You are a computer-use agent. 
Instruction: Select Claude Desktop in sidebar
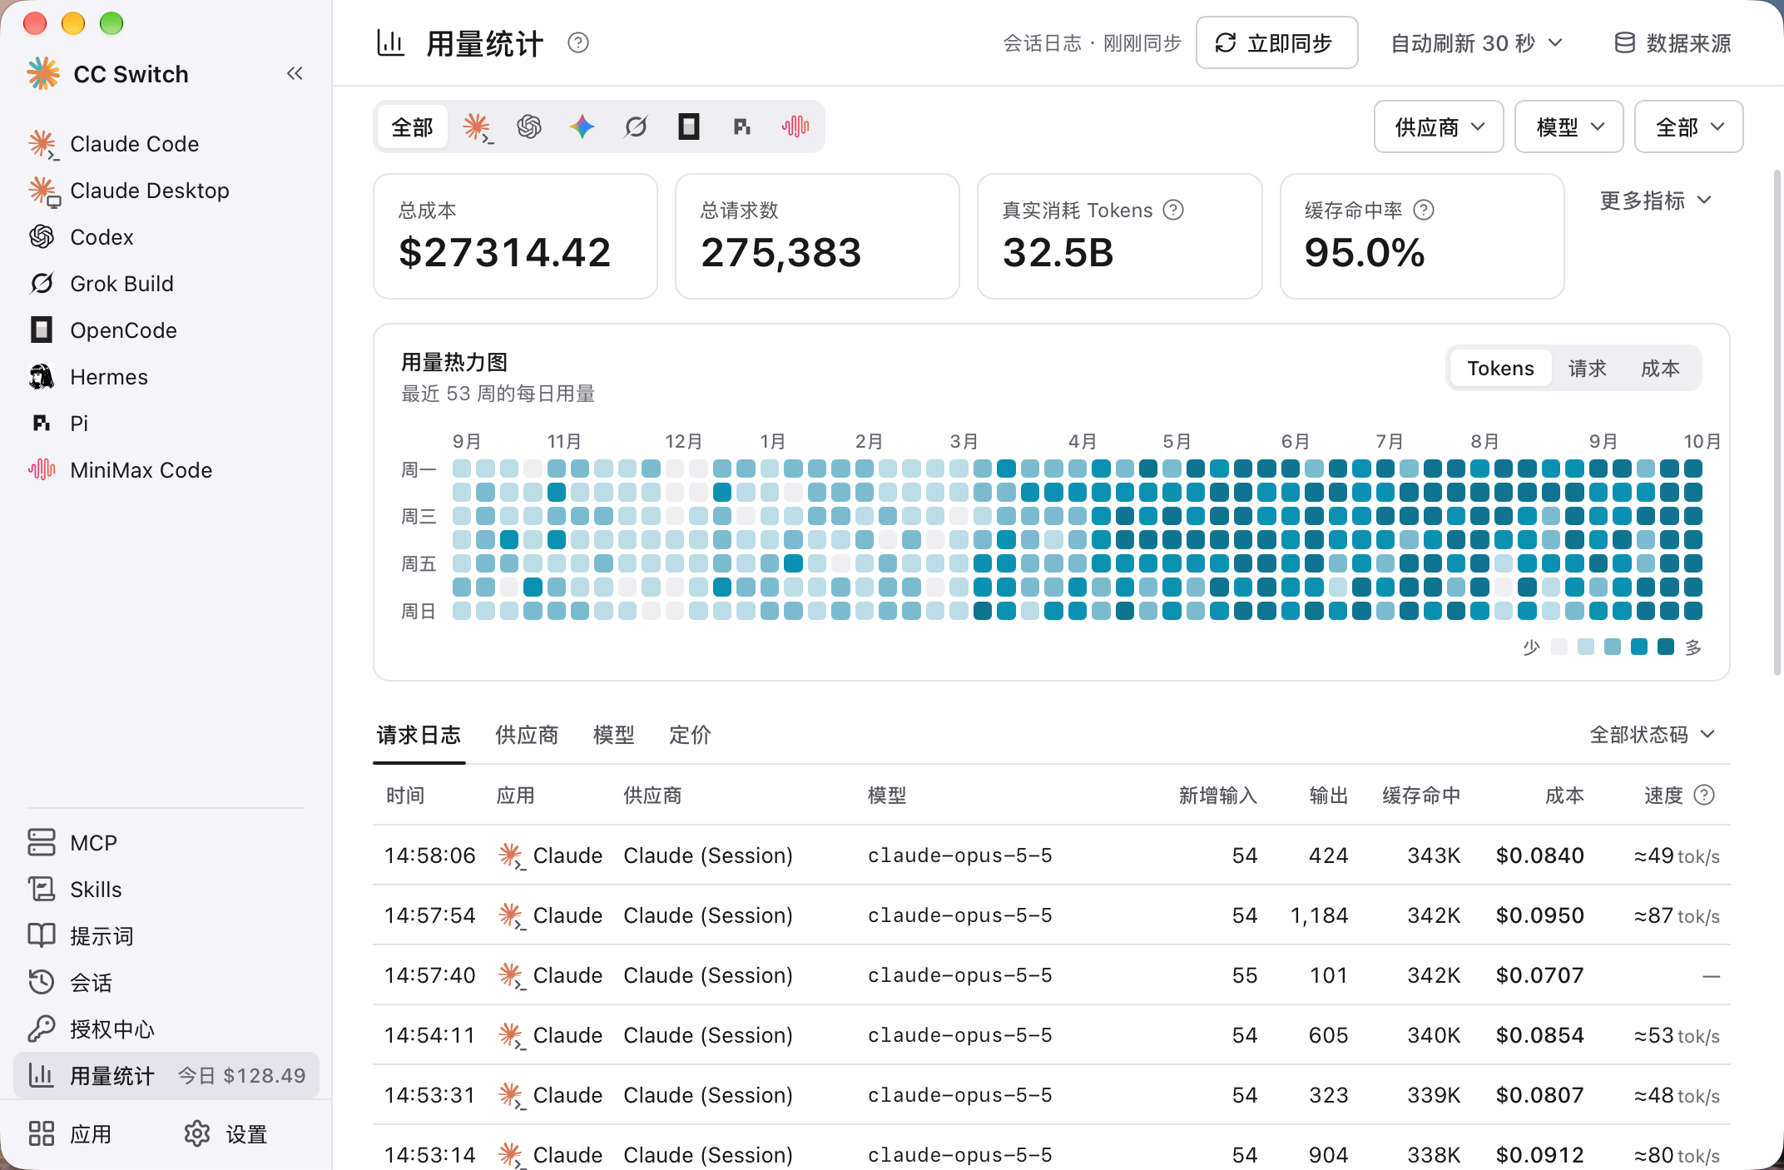tap(166, 191)
